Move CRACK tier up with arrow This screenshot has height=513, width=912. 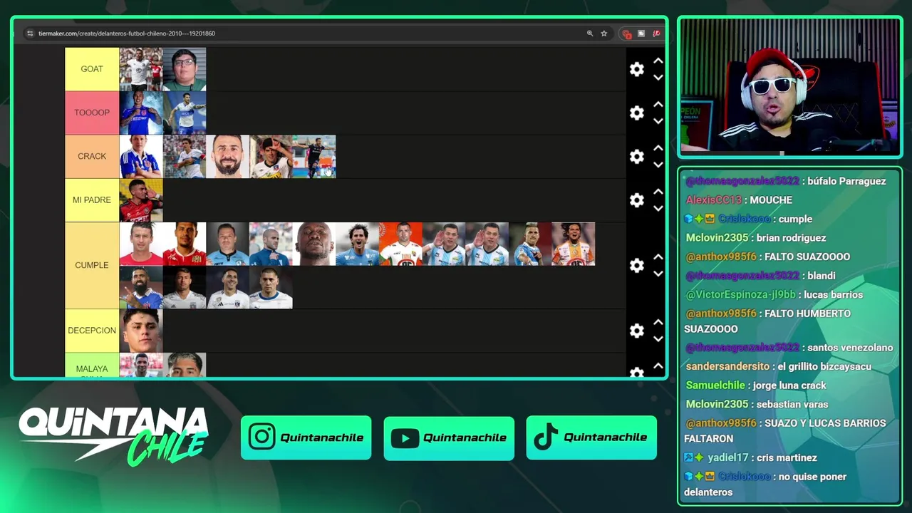click(x=658, y=148)
